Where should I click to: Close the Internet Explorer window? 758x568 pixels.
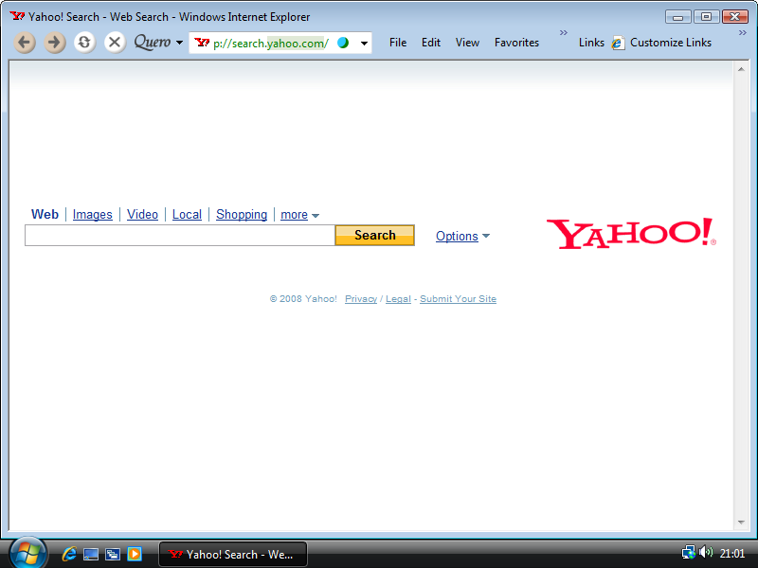pyautogui.click(x=735, y=17)
